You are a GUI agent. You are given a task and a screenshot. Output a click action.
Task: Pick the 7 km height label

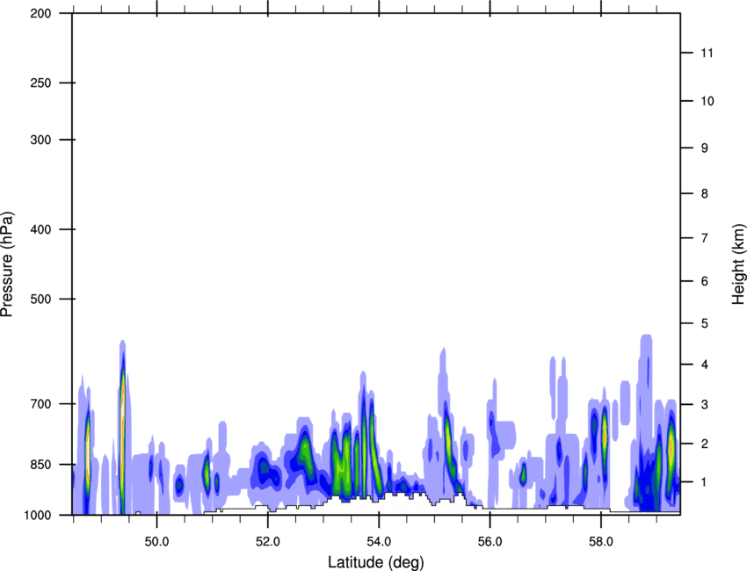point(705,238)
